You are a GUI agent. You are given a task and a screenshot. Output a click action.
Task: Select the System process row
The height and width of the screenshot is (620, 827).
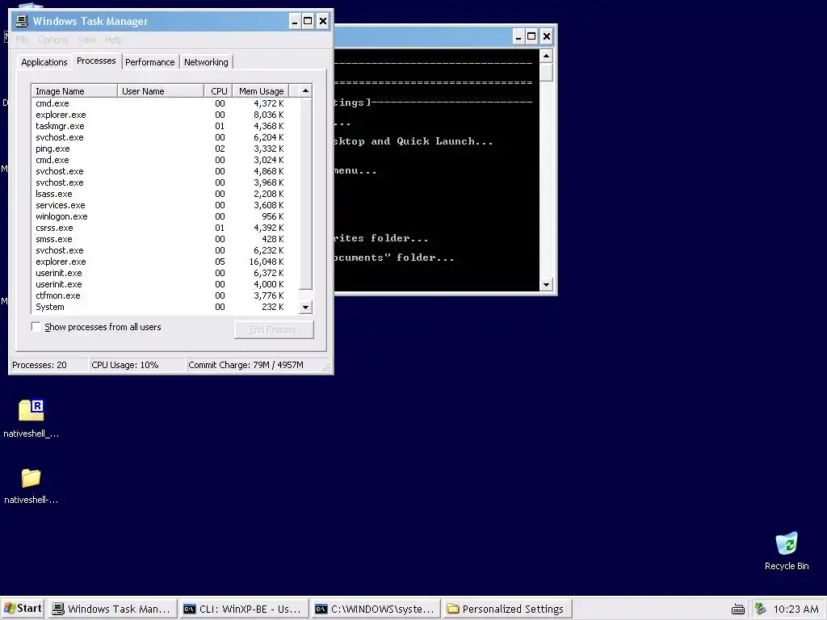(x=165, y=307)
